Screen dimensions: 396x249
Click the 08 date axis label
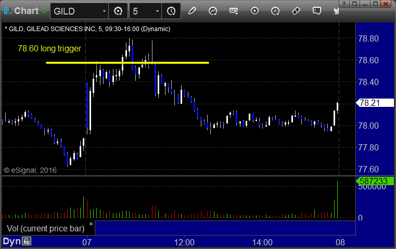point(340,242)
